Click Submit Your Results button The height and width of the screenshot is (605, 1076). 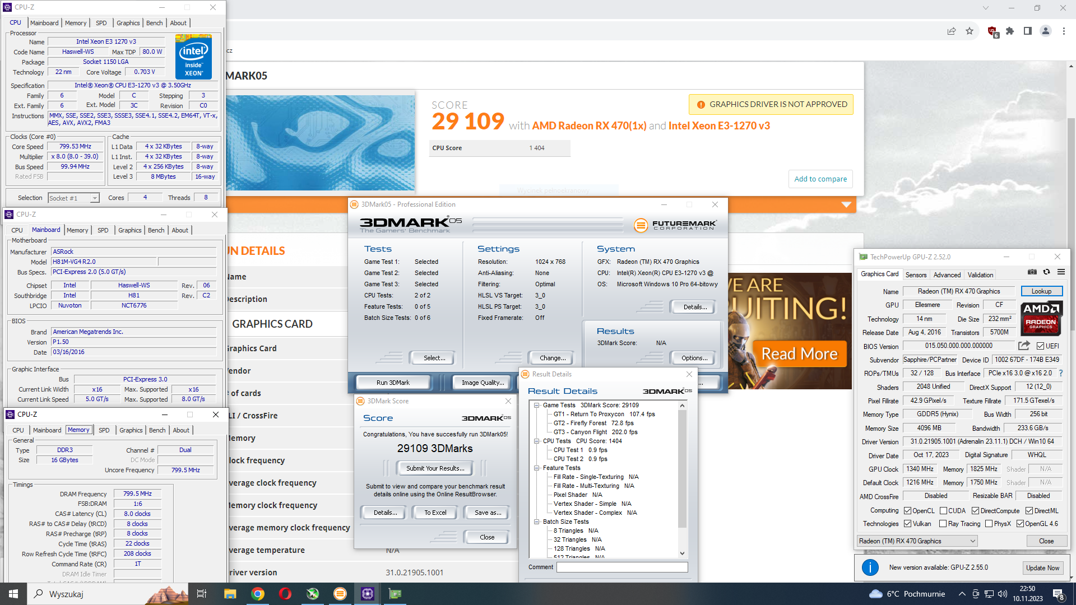point(435,468)
